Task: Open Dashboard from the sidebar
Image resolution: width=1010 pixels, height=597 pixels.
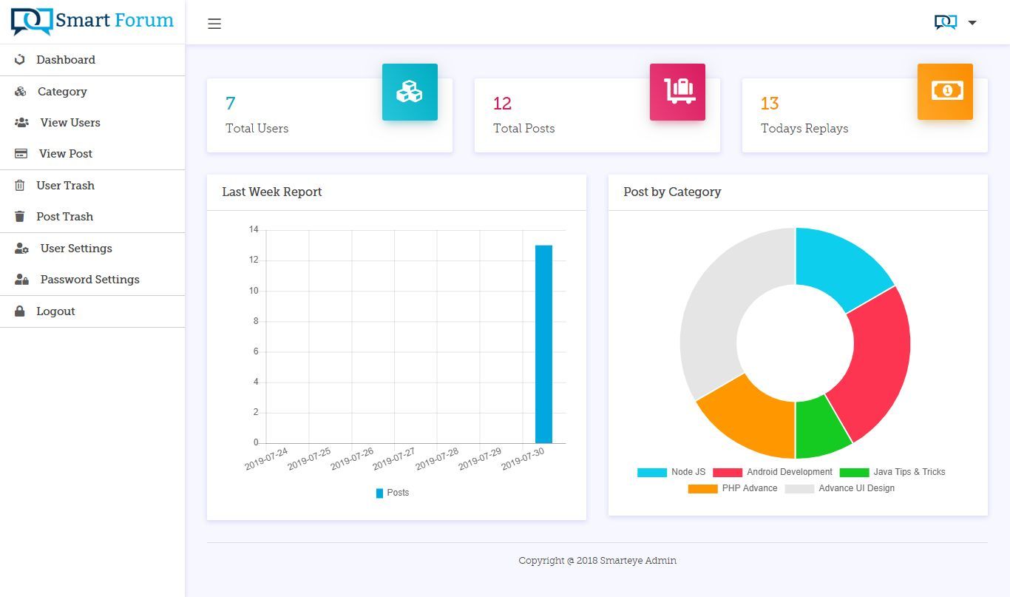Action: point(66,60)
